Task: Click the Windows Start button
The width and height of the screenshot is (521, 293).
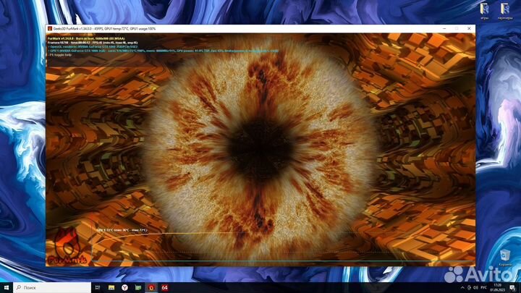Action: pyautogui.click(x=7, y=286)
